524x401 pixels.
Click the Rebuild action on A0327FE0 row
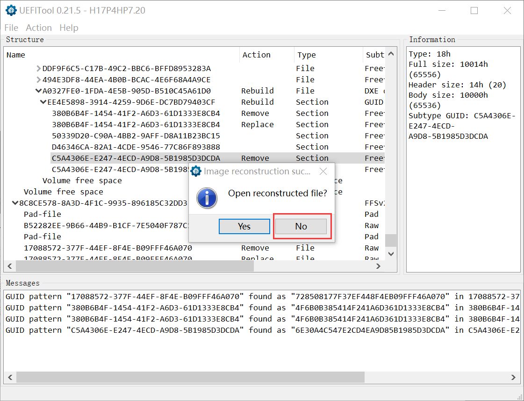coord(258,91)
